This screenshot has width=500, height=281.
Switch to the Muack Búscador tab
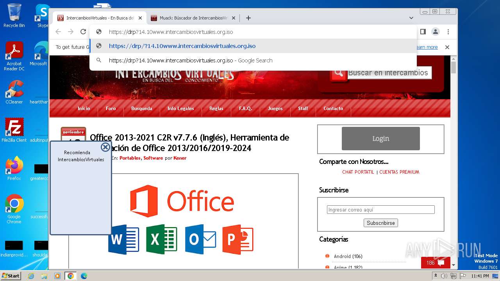coord(193,18)
